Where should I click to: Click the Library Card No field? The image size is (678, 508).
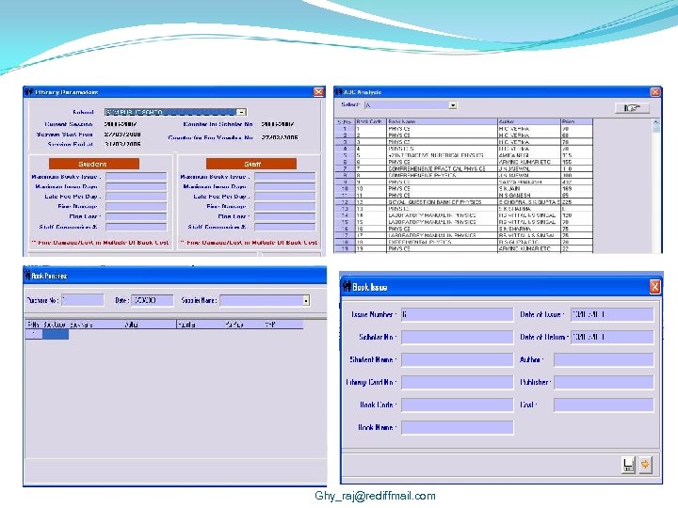(457, 382)
